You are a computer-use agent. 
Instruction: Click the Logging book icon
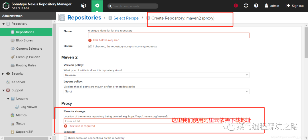pyautogui.click(x=13, y=99)
